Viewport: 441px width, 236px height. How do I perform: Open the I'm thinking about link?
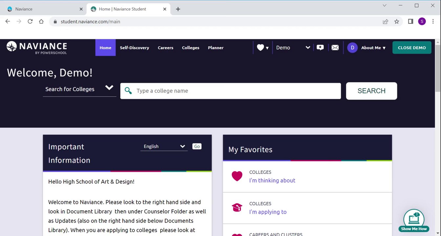(272, 180)
